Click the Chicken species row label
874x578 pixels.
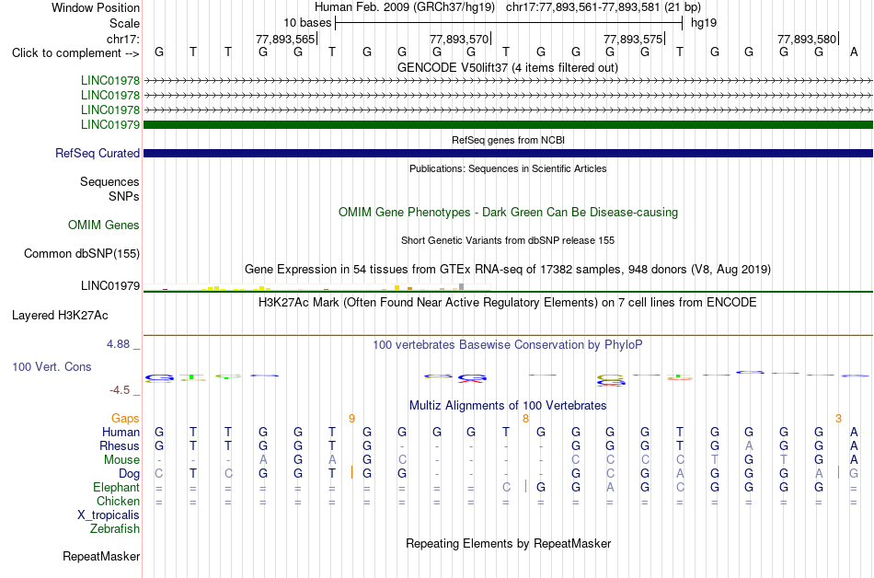pyautogui.click(x=118, y=501)
